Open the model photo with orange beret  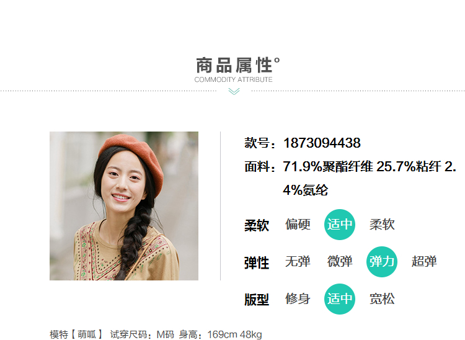pyautogui.click(x=124, y=206)
